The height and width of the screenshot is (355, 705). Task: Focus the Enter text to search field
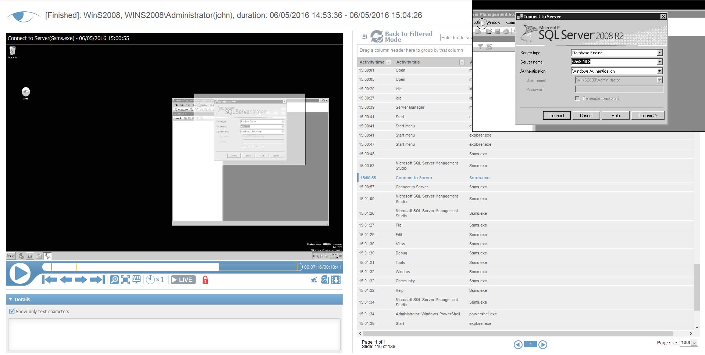point(456,38)
